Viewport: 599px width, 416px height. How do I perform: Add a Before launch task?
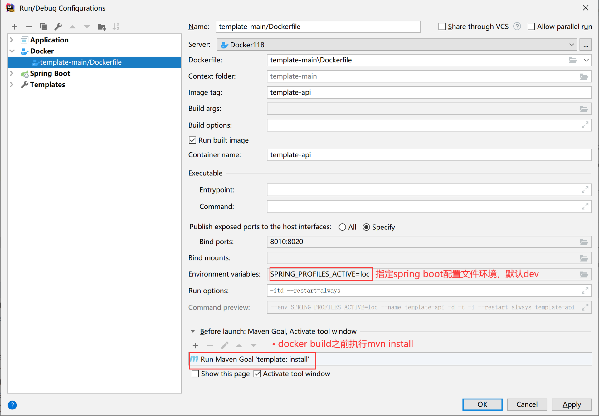(196, 345)
